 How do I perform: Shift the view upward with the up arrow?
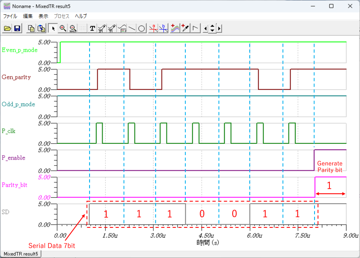click(212, 26)
